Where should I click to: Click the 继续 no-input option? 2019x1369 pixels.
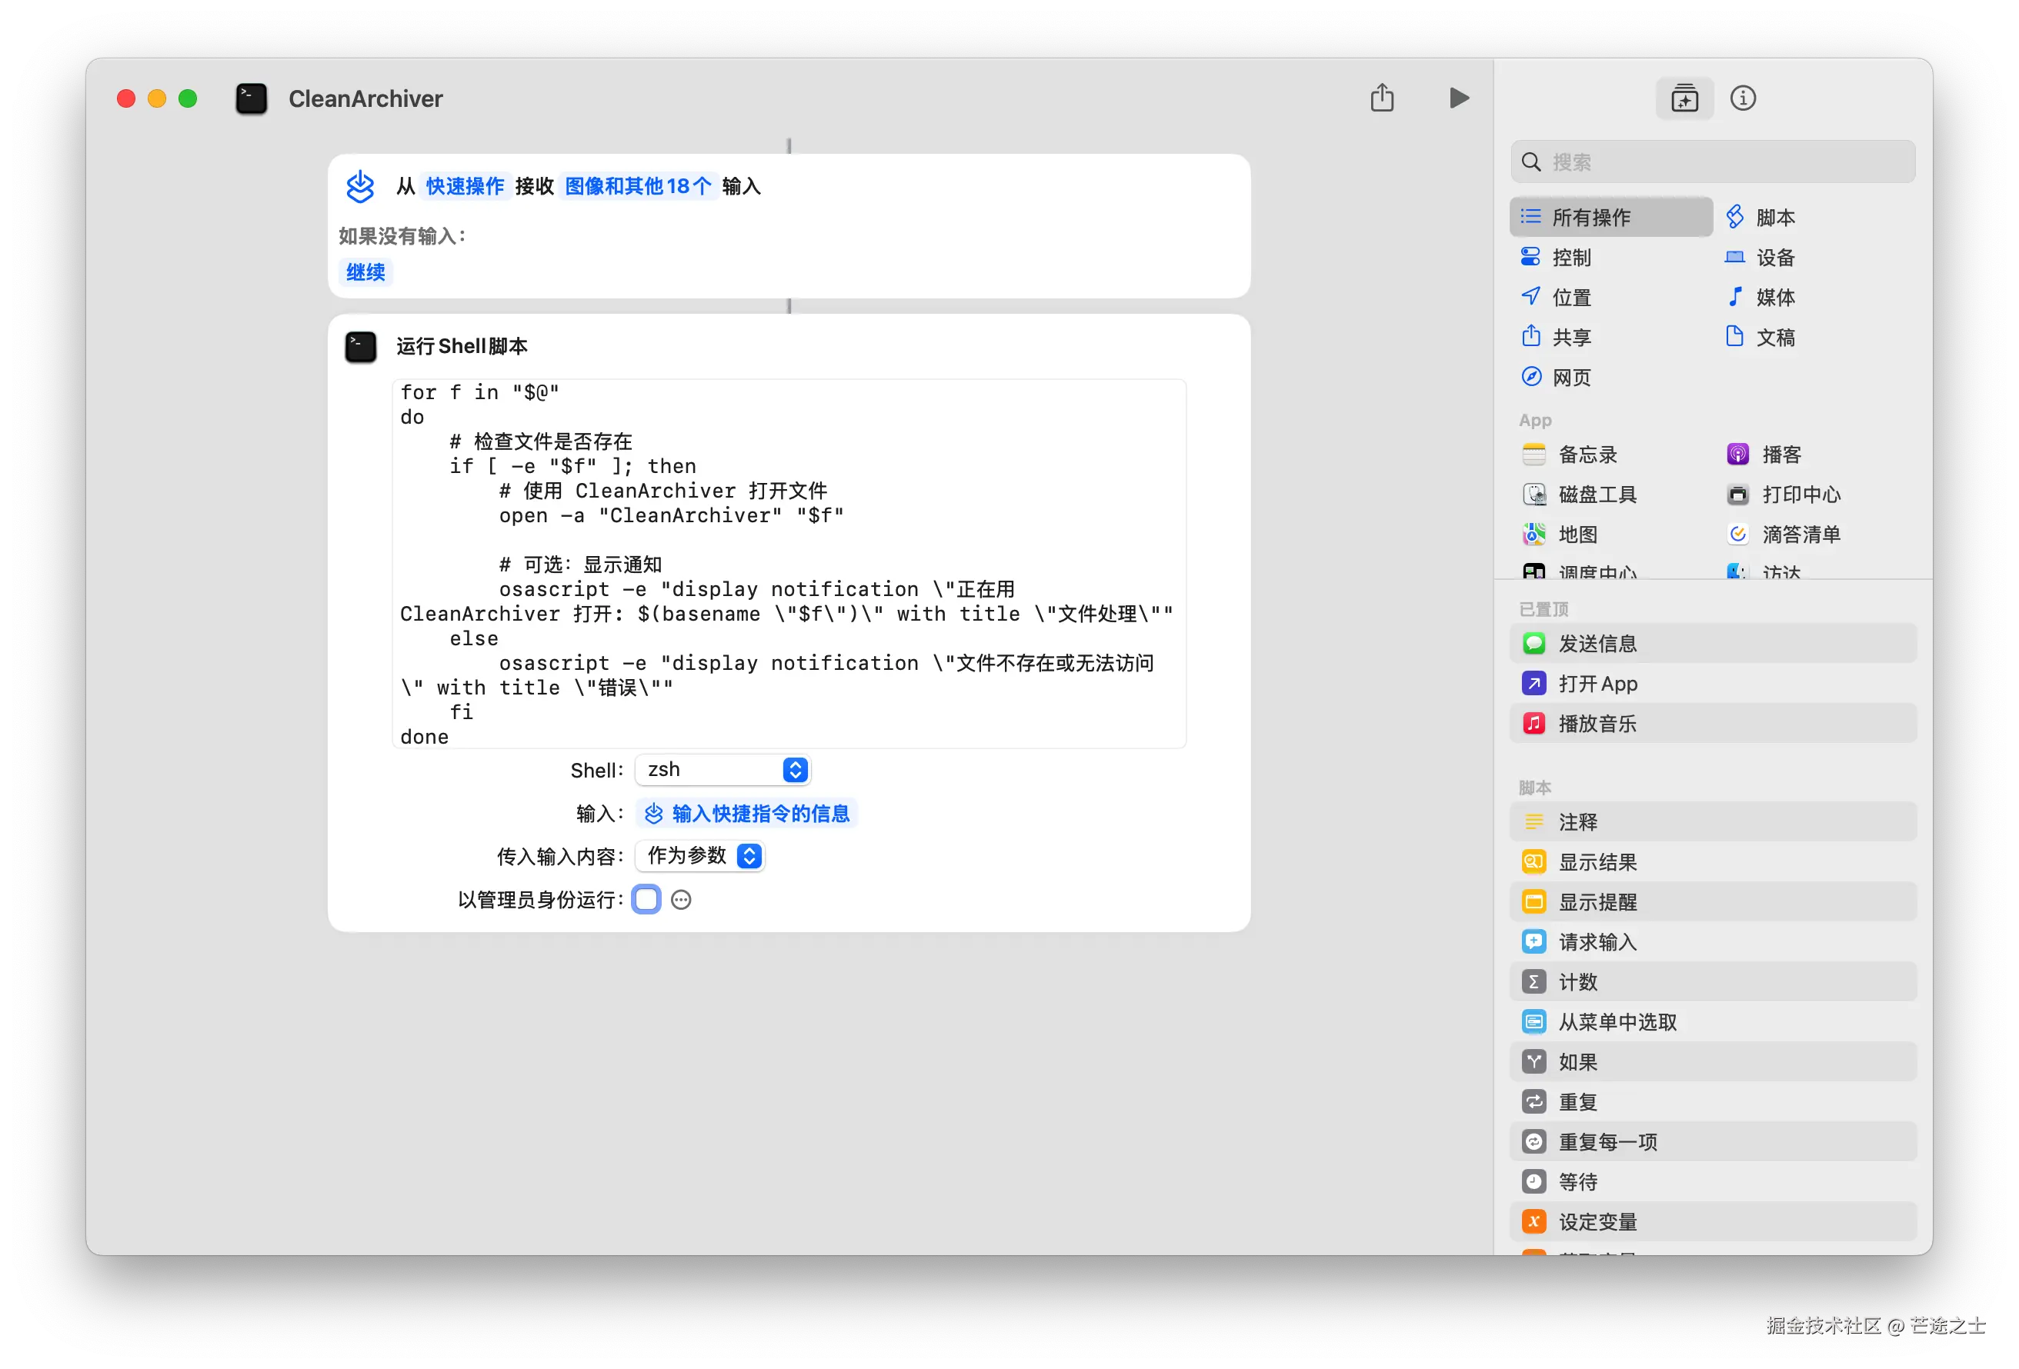(x=365, y=272)
